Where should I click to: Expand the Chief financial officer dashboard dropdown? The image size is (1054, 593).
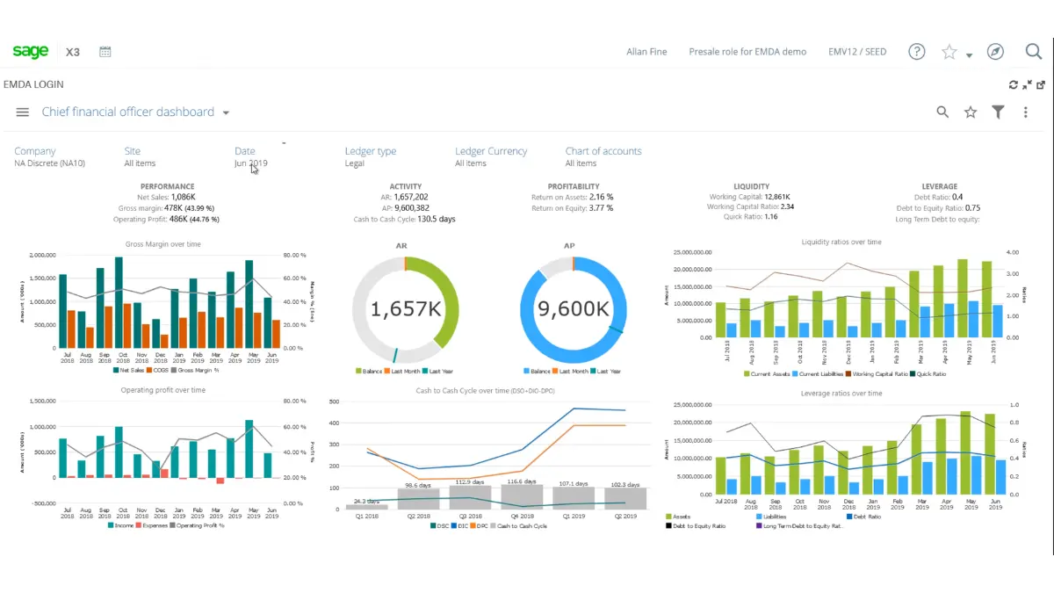click(x=226, y=112)
